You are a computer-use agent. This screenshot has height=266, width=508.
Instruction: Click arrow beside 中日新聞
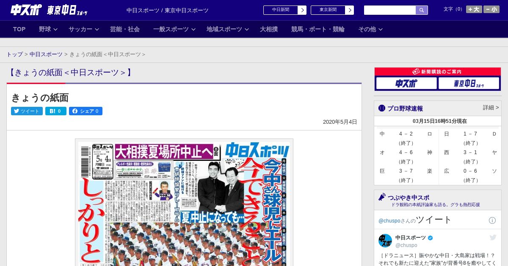click(302, 10)
